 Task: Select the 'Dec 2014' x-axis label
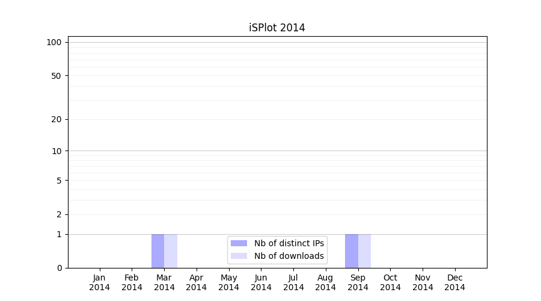pos(454,282)
